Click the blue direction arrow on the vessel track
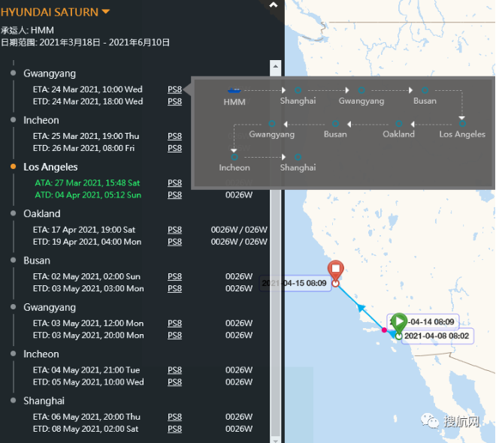This screenshot has height=443, width=496. [x=361, y=307]
